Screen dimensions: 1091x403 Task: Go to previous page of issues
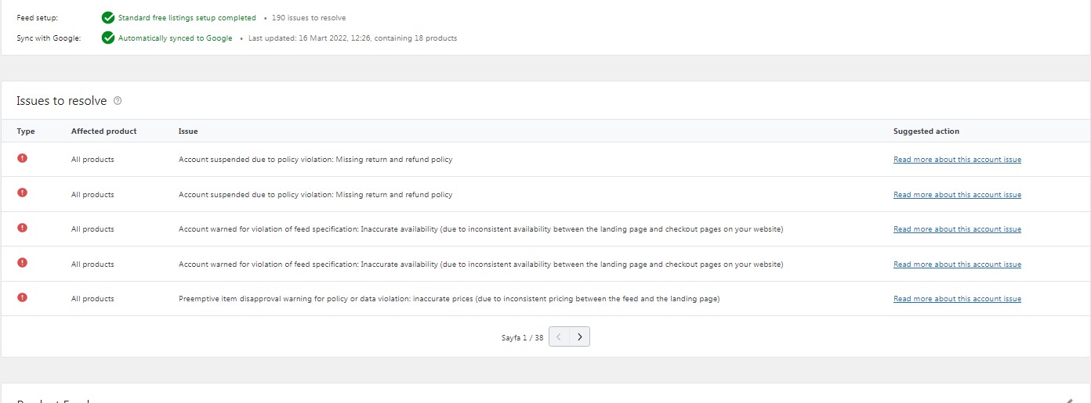point(559,337)
